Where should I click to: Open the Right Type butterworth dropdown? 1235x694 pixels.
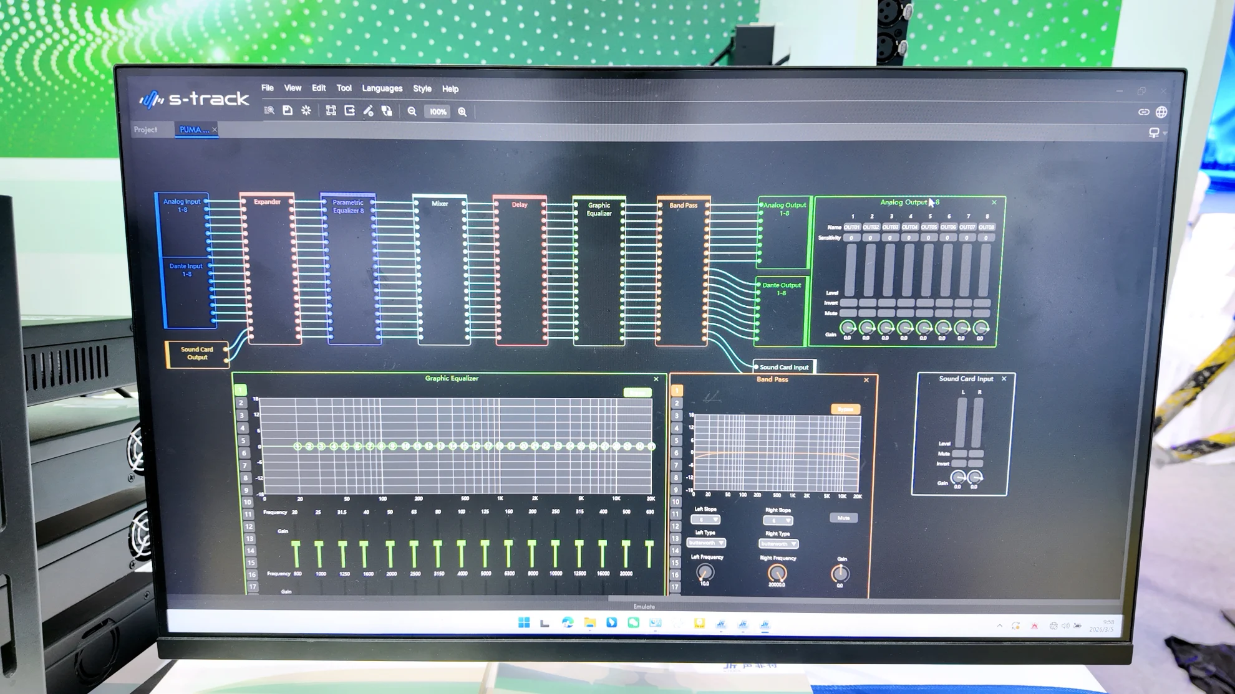[x=778, y=544]
